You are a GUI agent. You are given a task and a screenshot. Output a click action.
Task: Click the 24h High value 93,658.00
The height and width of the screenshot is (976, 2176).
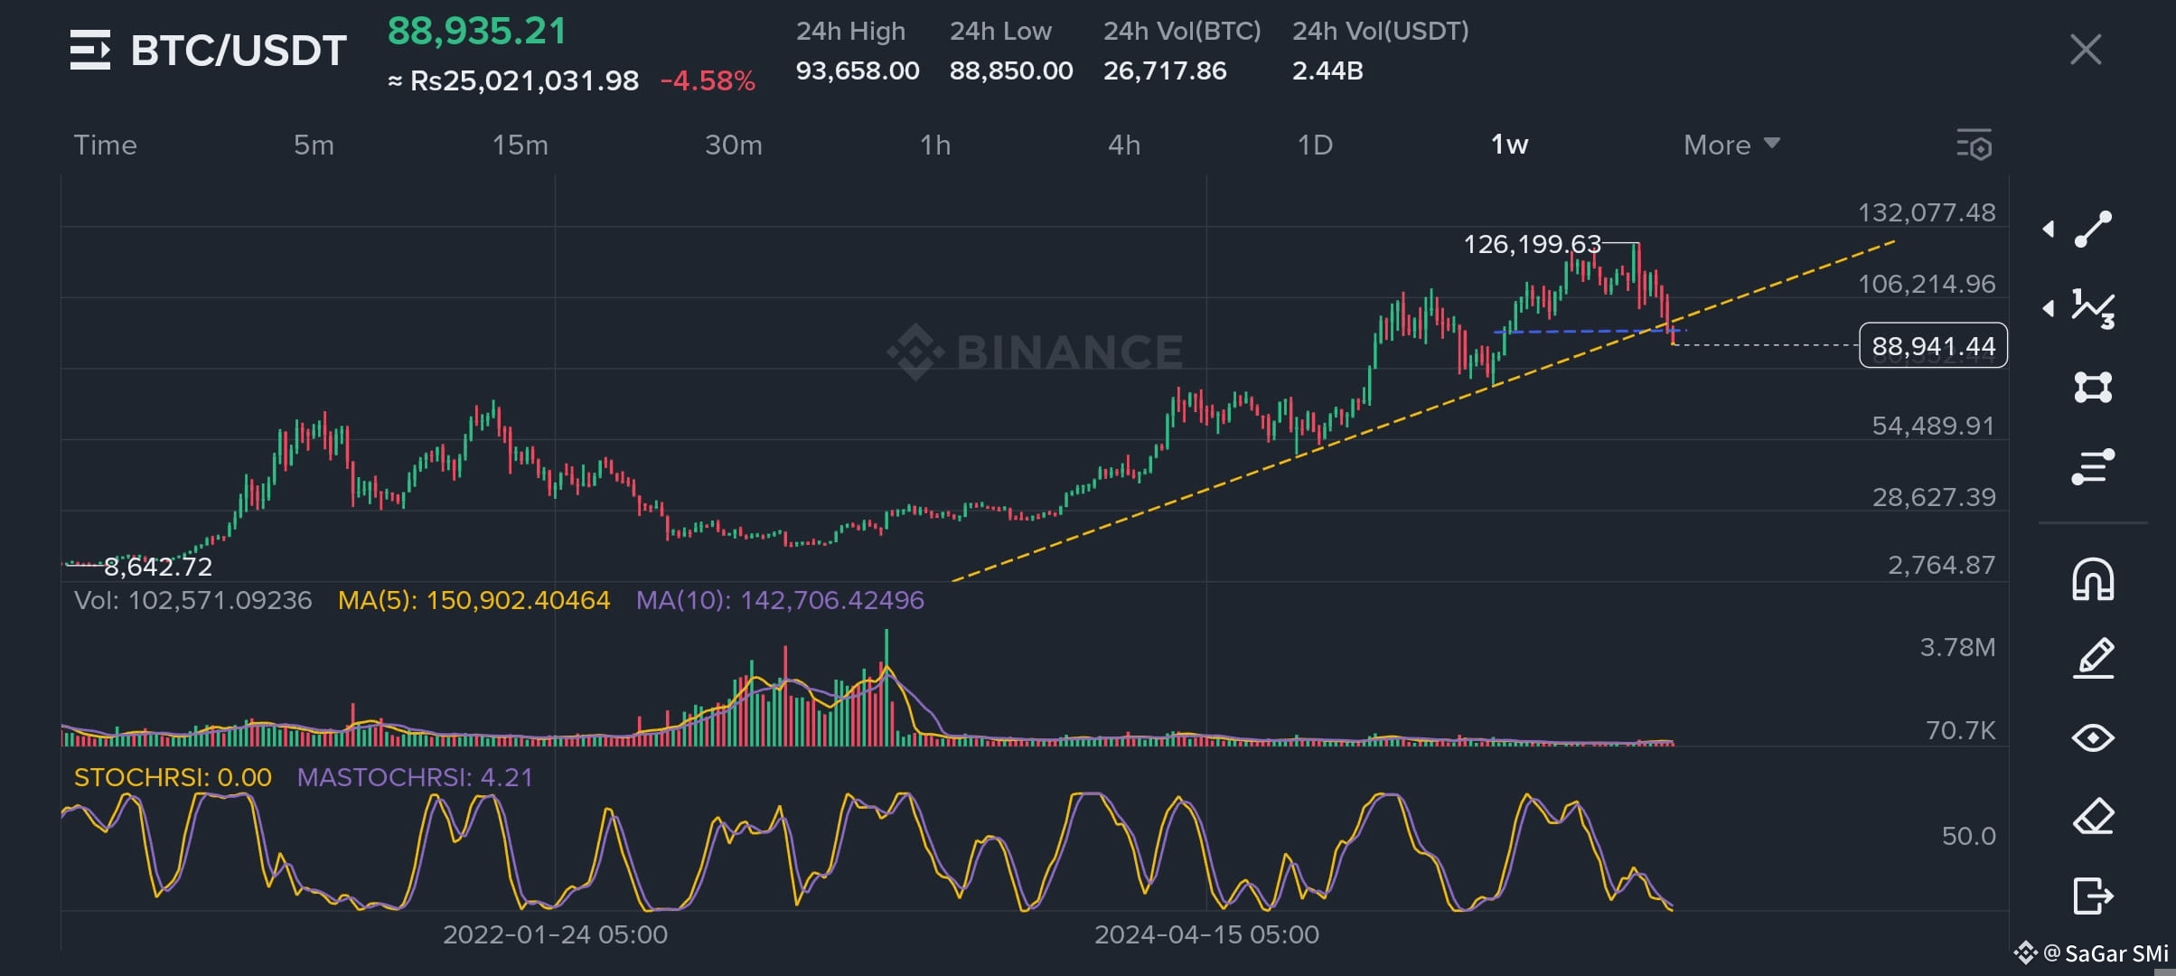(x=858, y=70)
